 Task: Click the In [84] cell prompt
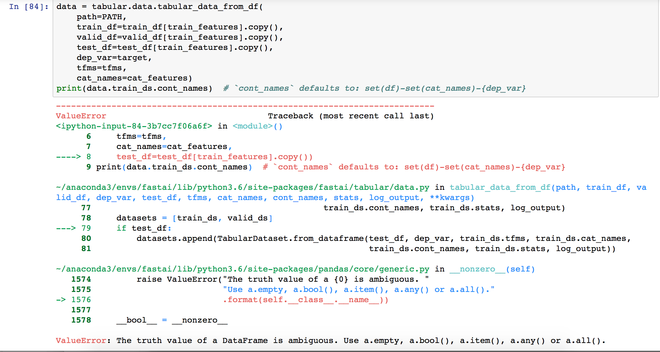pyautogui.click(x=29, y=7)
